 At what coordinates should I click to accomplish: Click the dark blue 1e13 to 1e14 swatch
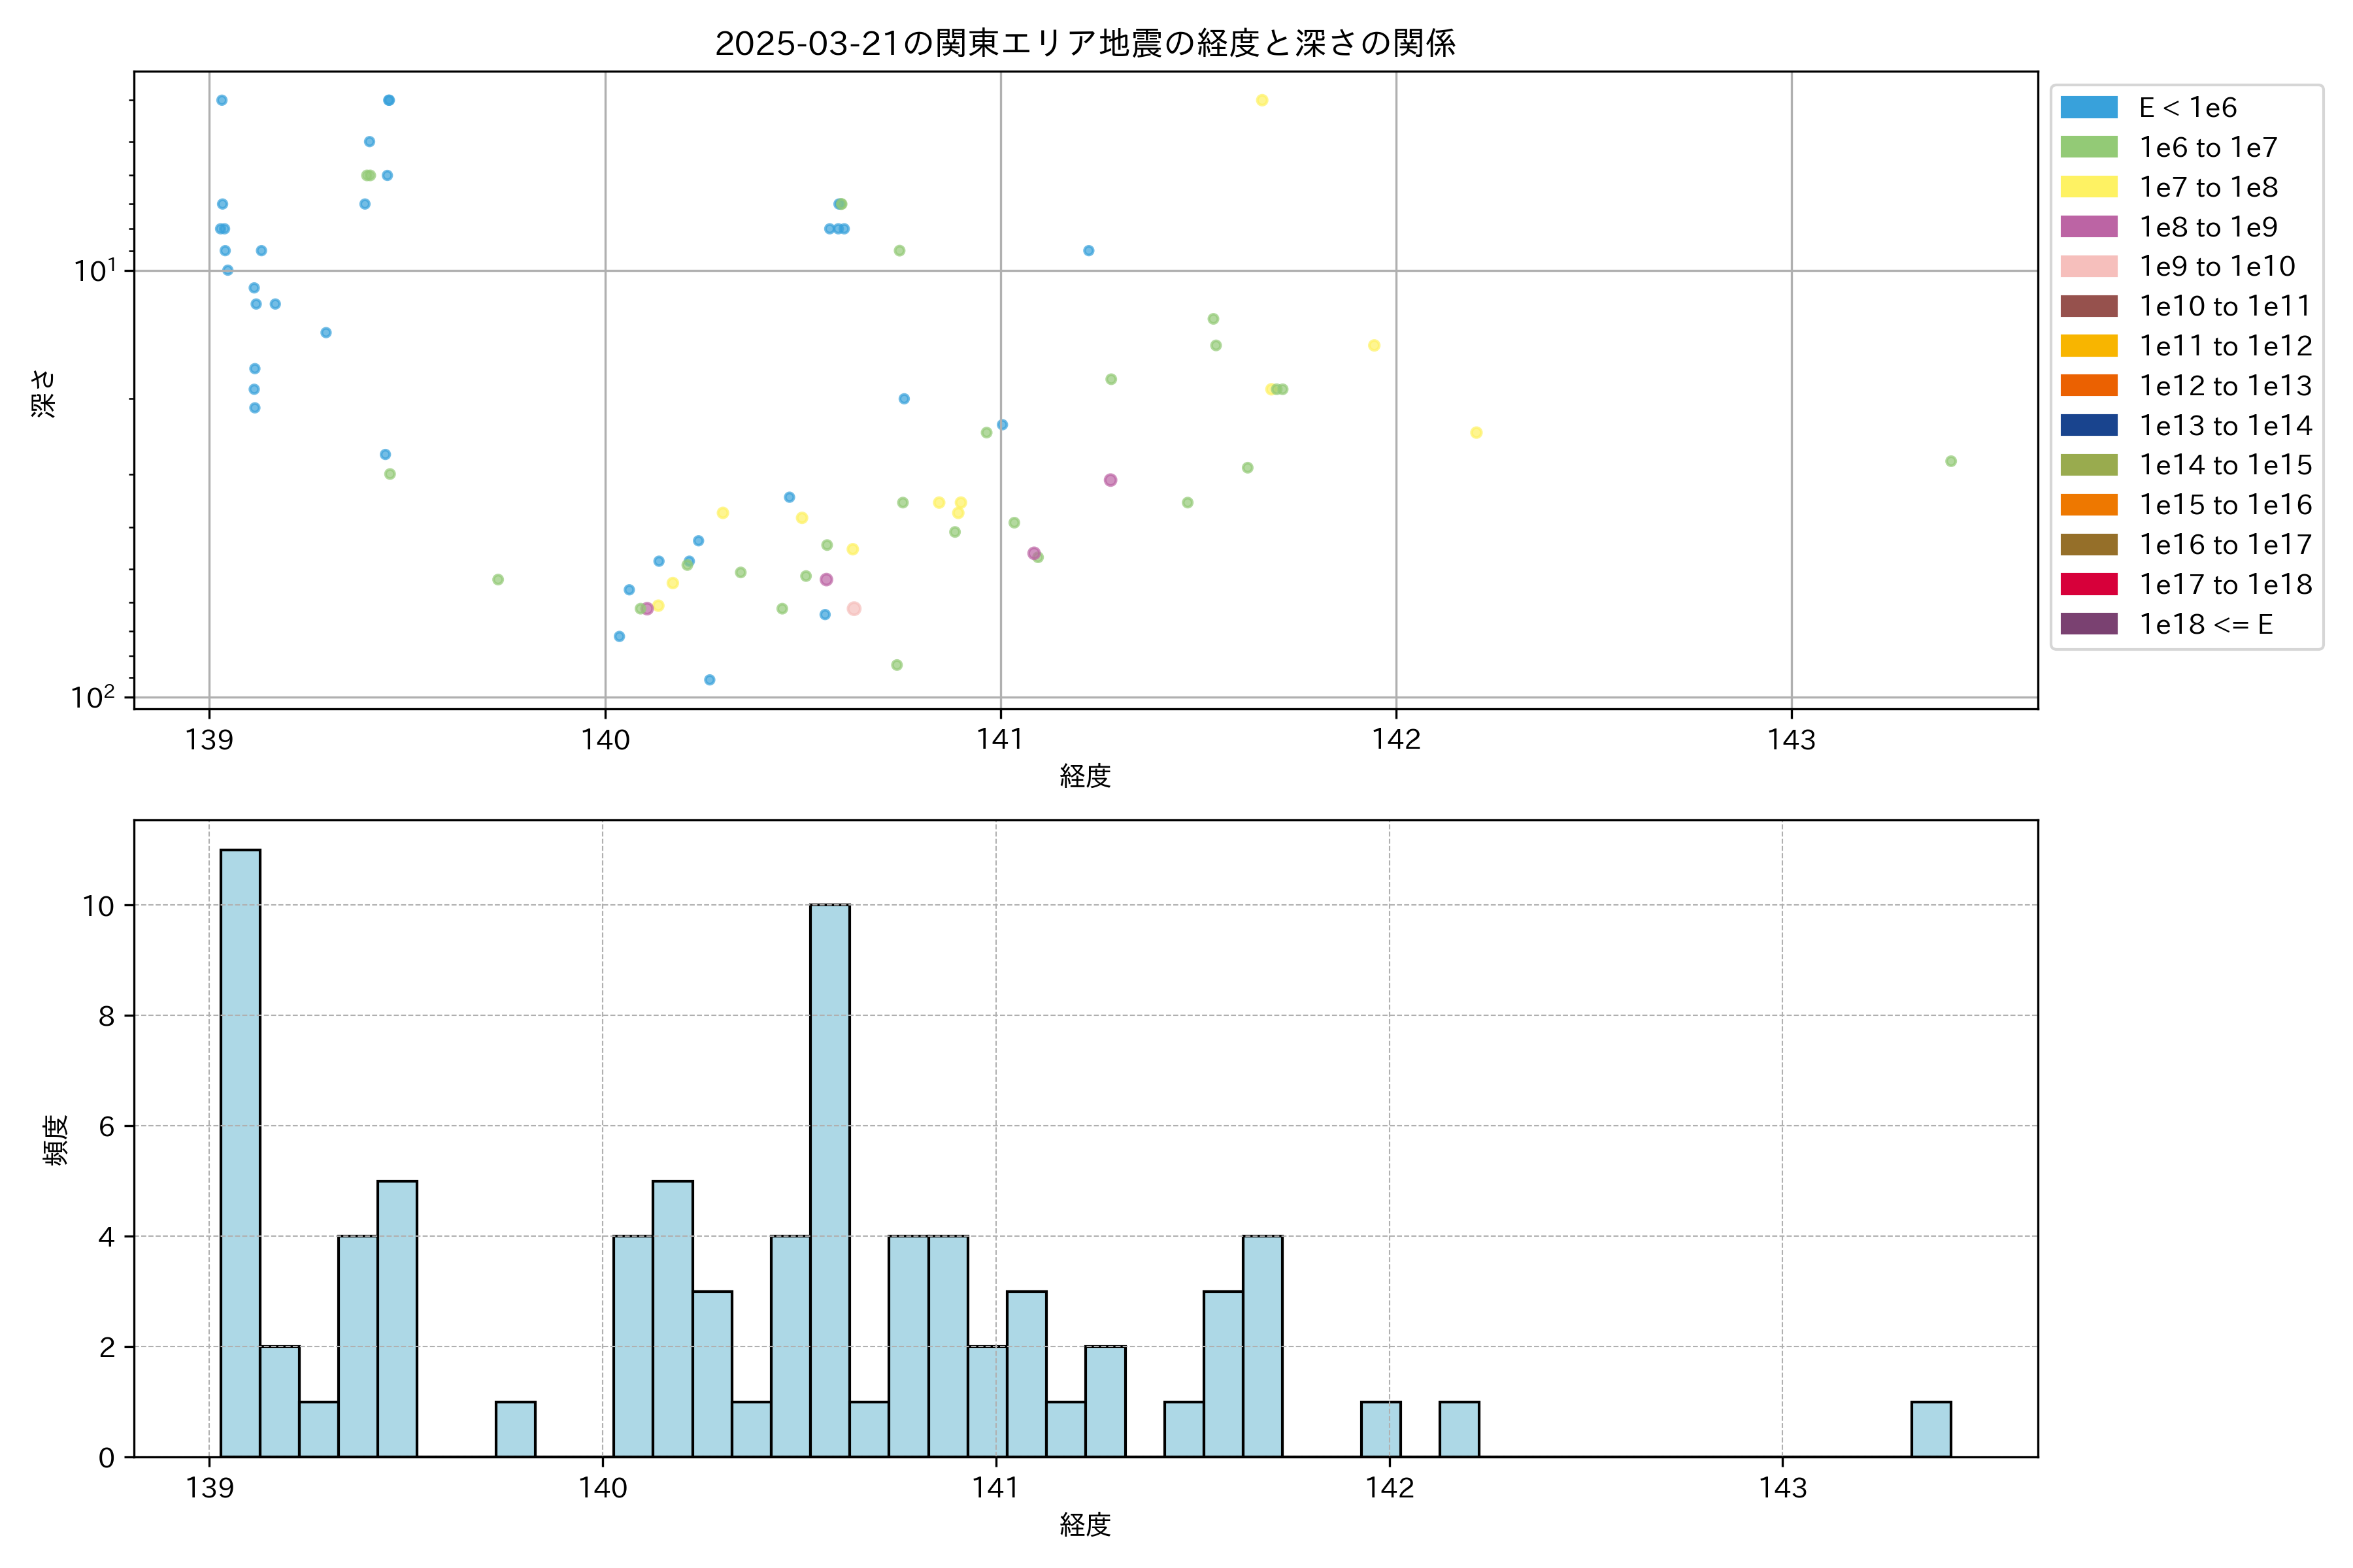click(x=2089, y=425)
